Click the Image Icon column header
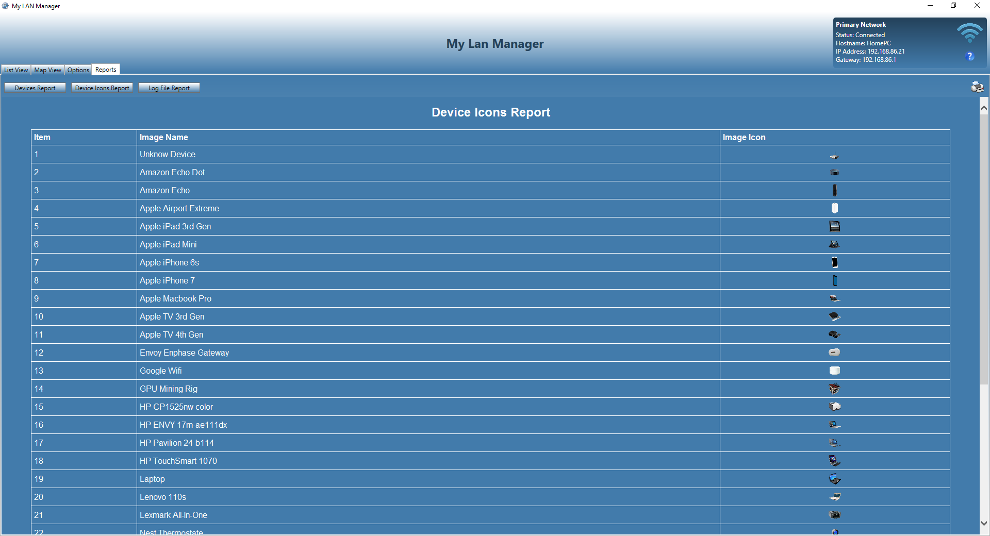 point(835,138)
